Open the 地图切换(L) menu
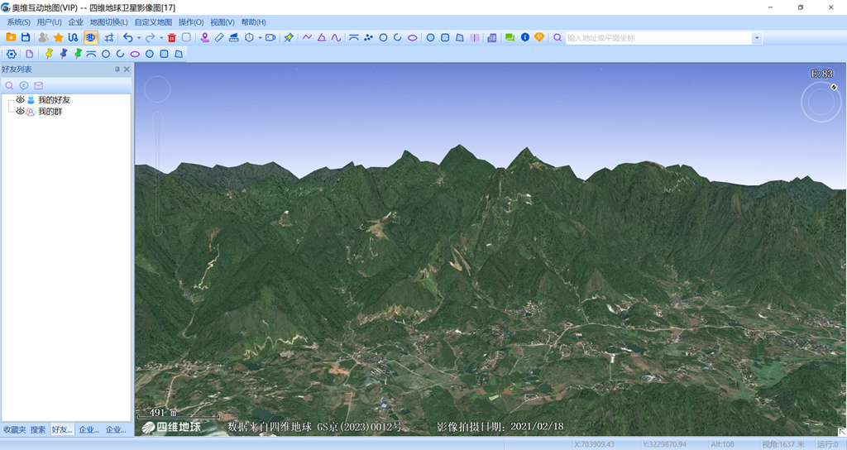This screenshot has height=450, width=847. (108, 22)
